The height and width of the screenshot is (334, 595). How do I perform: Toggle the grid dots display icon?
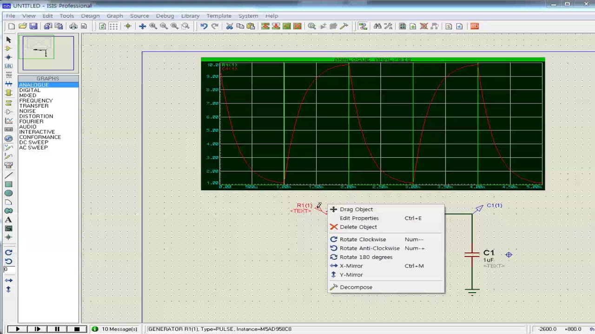coord(113,26)
